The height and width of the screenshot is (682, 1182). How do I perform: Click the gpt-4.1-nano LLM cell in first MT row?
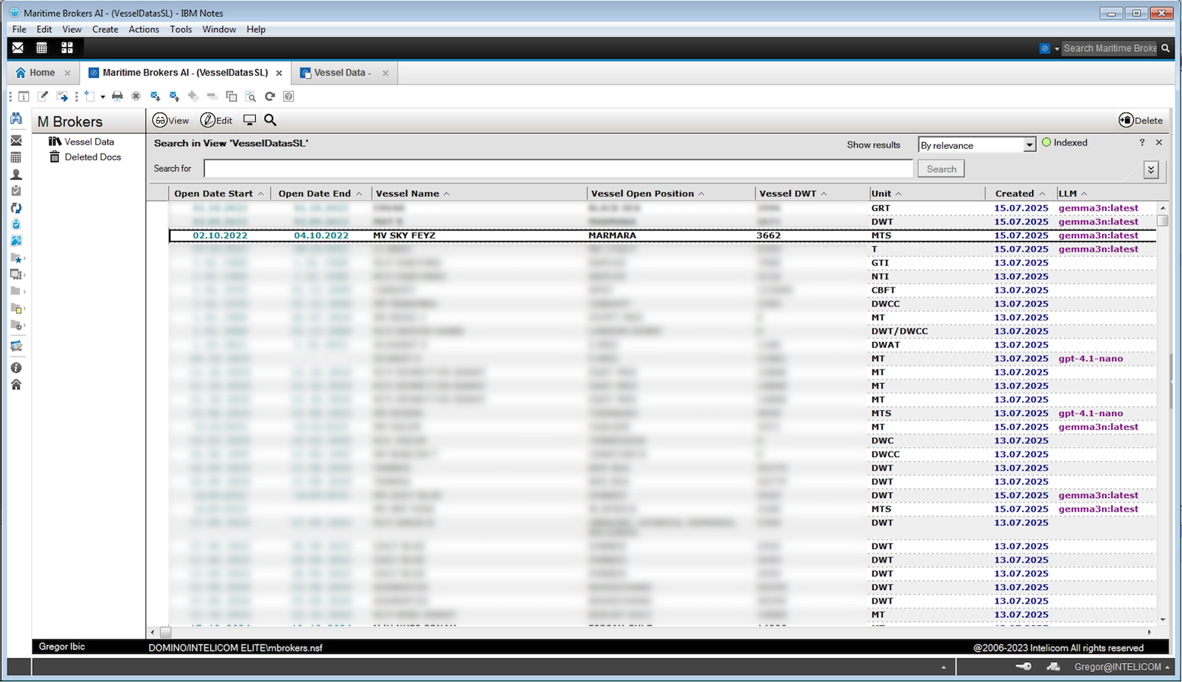click(1091, 359)
